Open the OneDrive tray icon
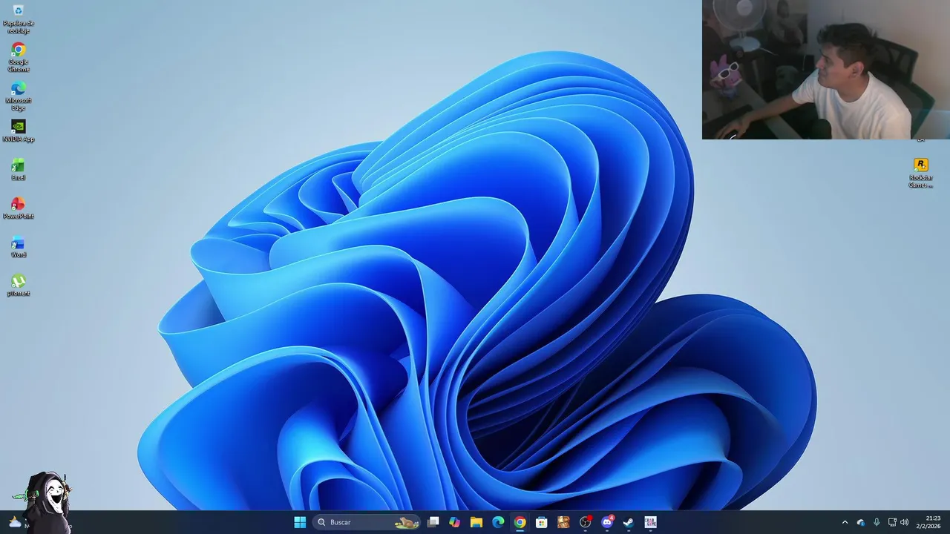 pos(861,522)
